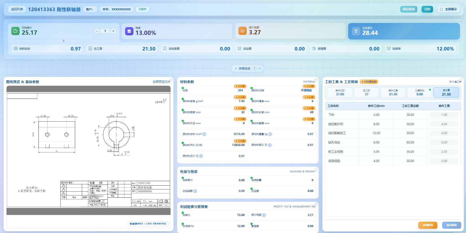Click the quantity input field showing 1

(x=105, y=31)
